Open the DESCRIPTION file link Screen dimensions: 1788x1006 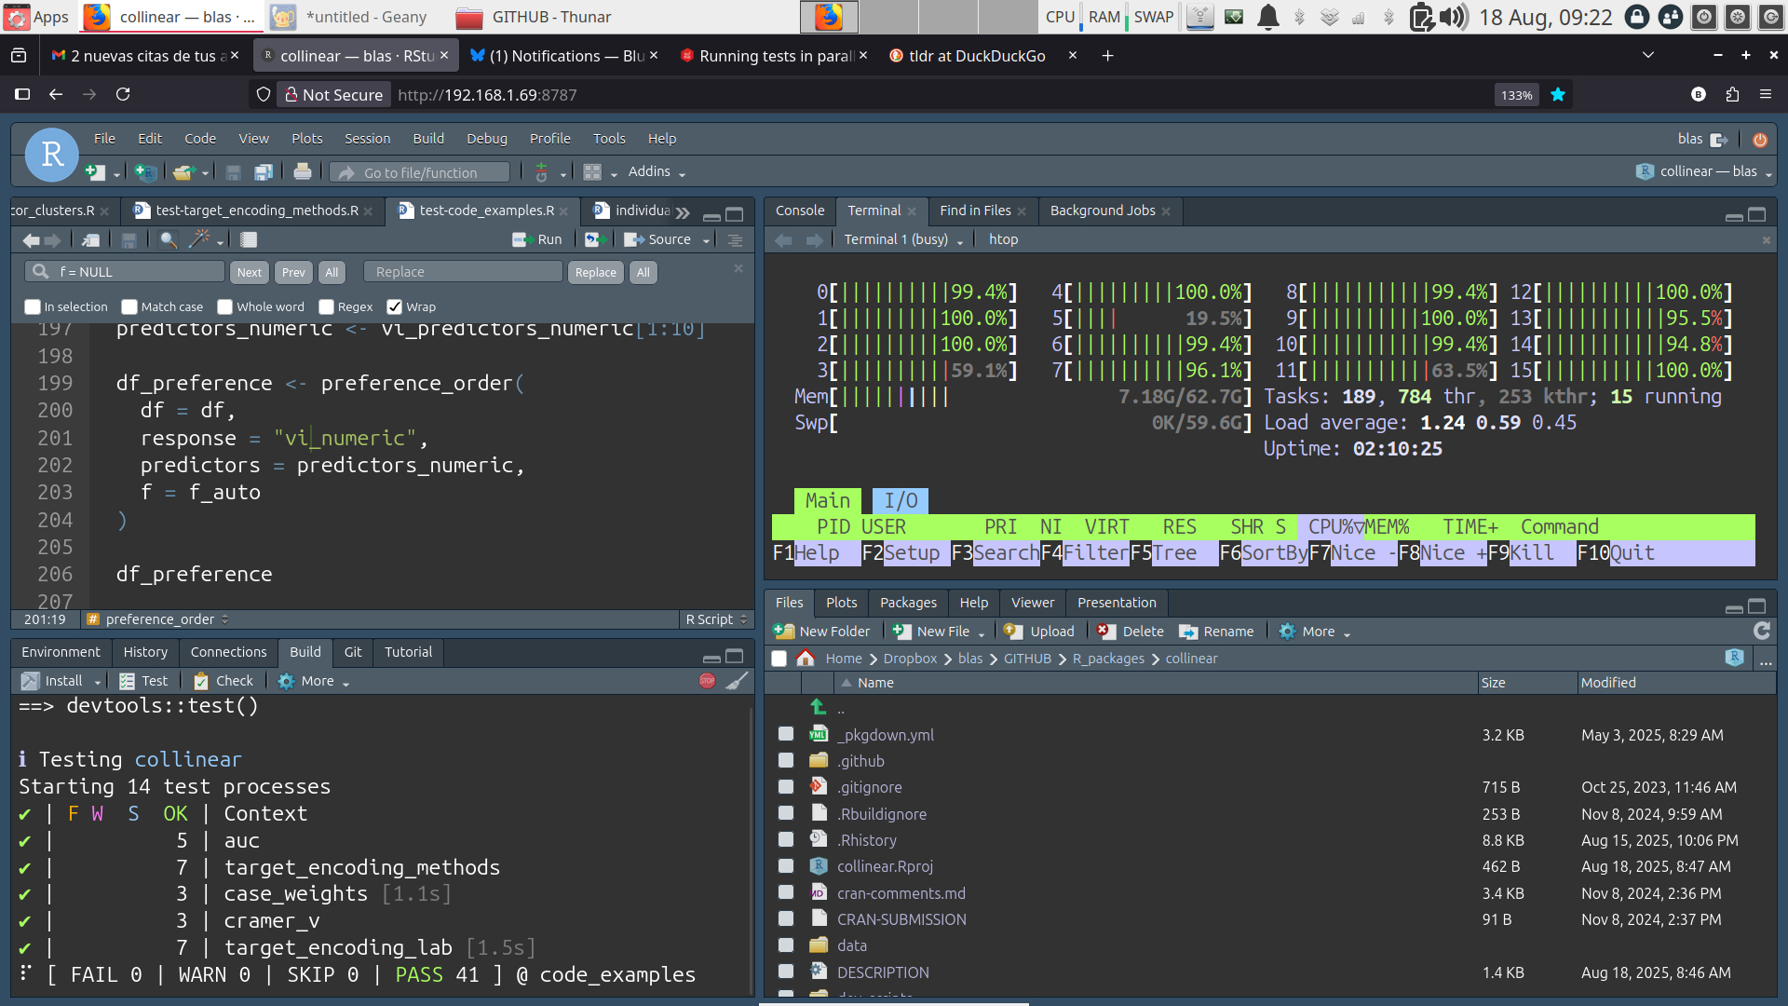[x=882, y=972]
